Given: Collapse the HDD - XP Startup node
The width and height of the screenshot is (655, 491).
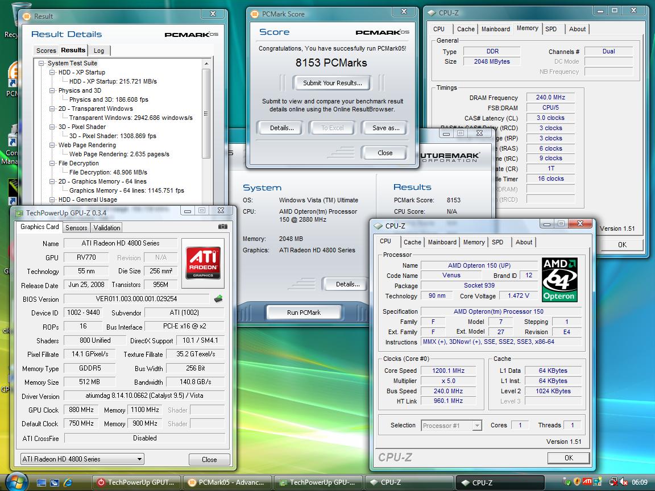Looking at the screenshot, I should 52,72.
